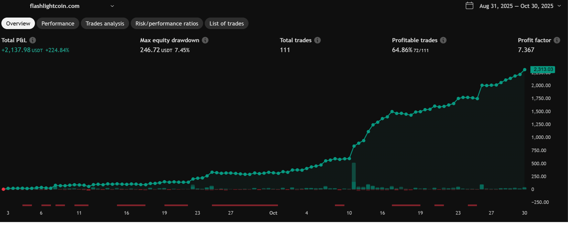
Task: Click the 2,313.03 price label on axis
Action: tap(543, 70)
